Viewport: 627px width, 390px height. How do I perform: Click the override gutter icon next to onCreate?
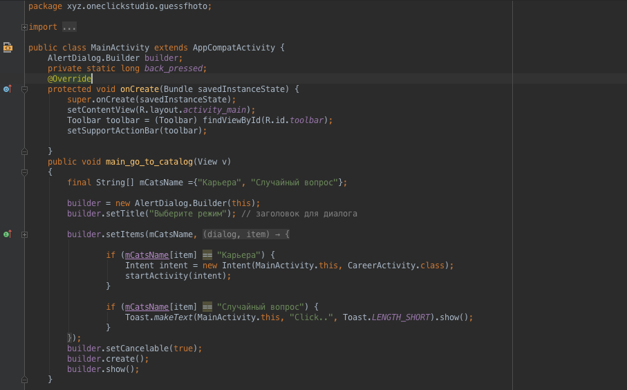(x=7, y=89)
